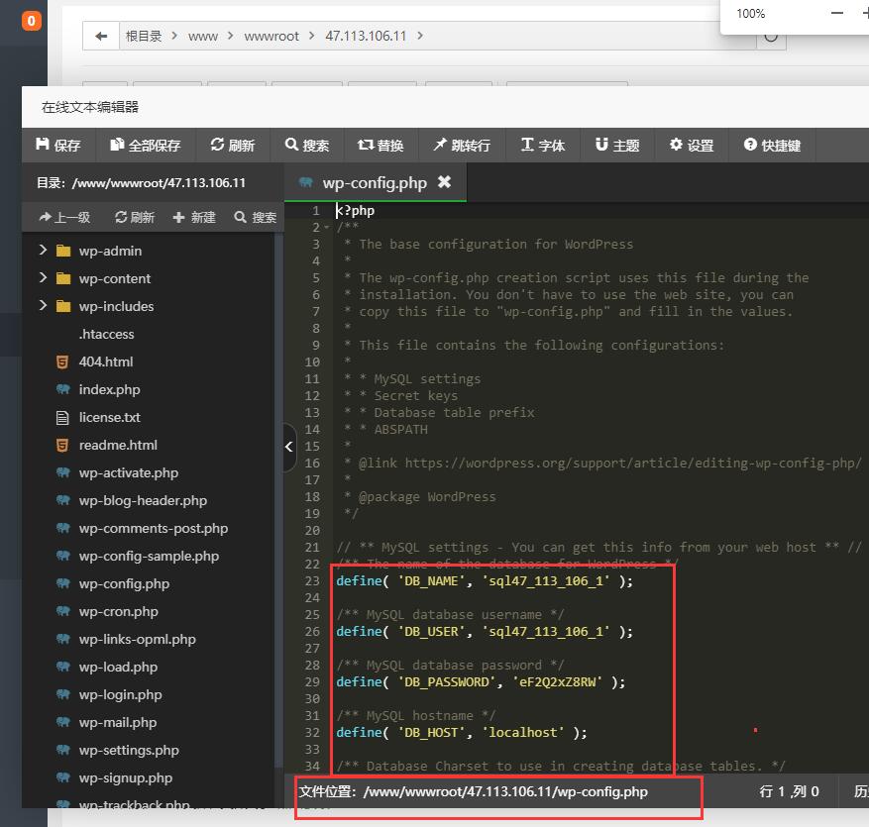The height and width of the screenshot is (827, 869).
Task: Fold the comment block at line 2
Action: click(x=326, y=228)
